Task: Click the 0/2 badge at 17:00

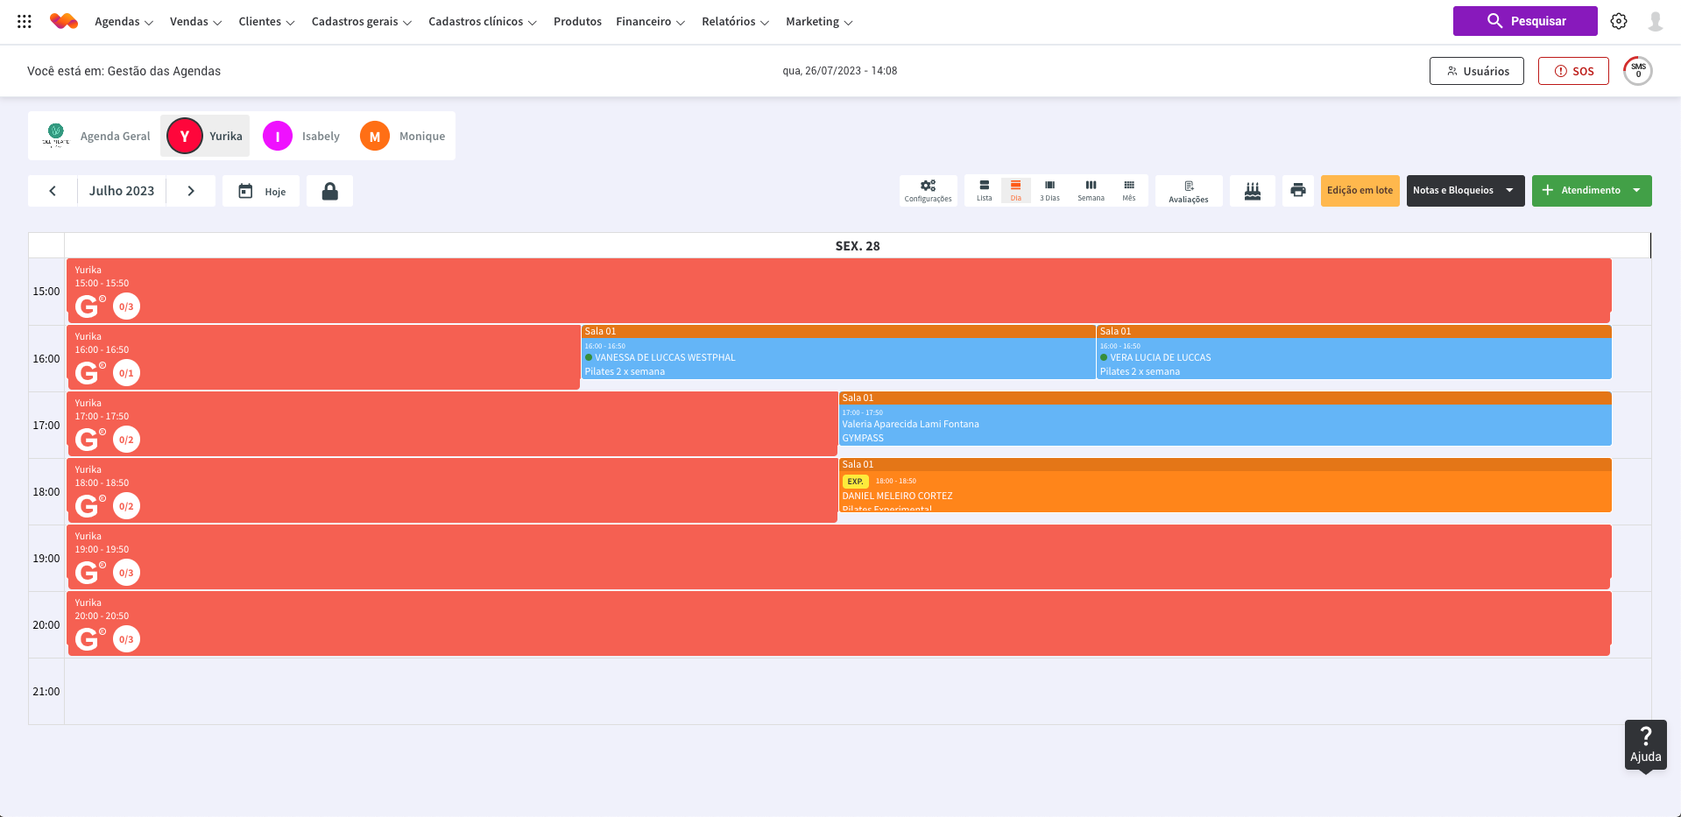Action: [x=126, y=440]
